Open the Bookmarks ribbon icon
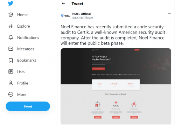The width and height of the screenshot is (175, 126). click(10, 60)
